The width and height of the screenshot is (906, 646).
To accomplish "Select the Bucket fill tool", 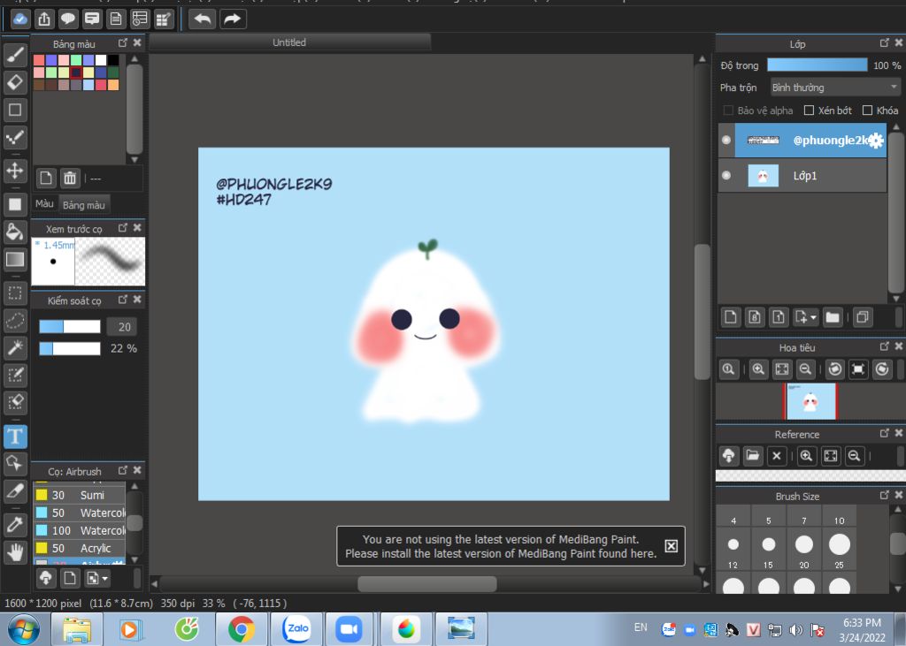I will point(15,232).
